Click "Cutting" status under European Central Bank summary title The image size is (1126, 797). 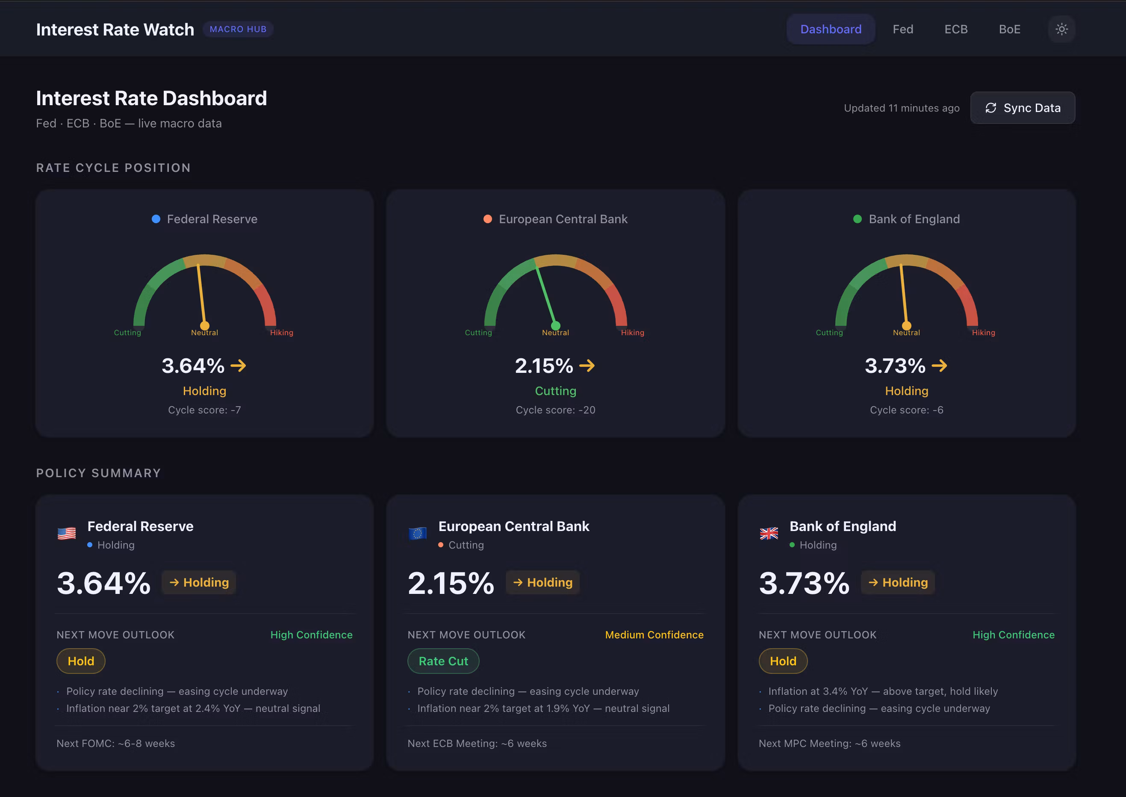coord(466,545)
